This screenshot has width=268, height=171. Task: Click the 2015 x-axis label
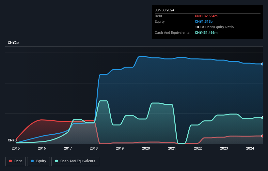click(x=16, y=148)
